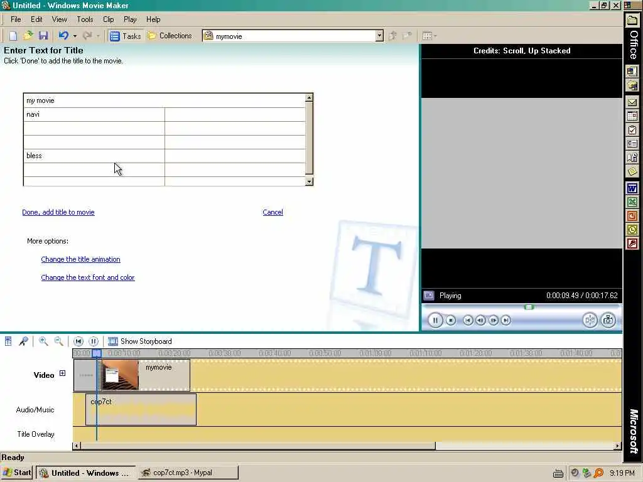Open the Tools menu

85,19
